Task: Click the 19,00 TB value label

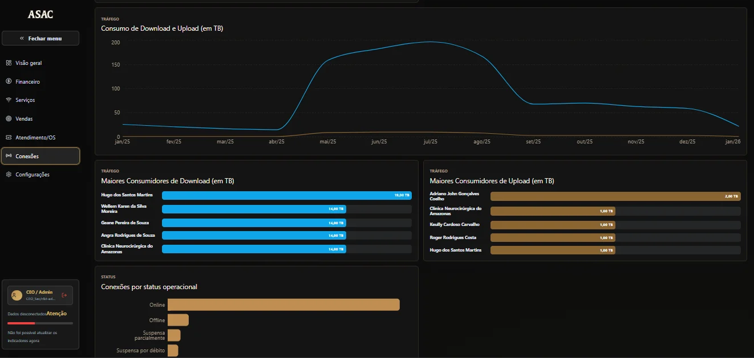Action: (402, 195)
